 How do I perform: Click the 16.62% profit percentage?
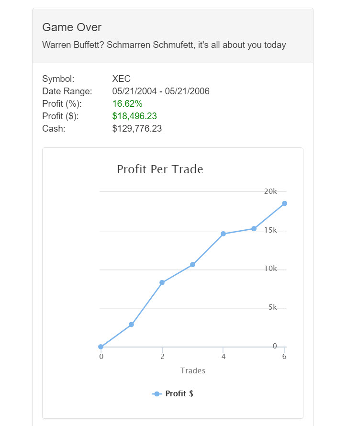click(x=127, y=104)
